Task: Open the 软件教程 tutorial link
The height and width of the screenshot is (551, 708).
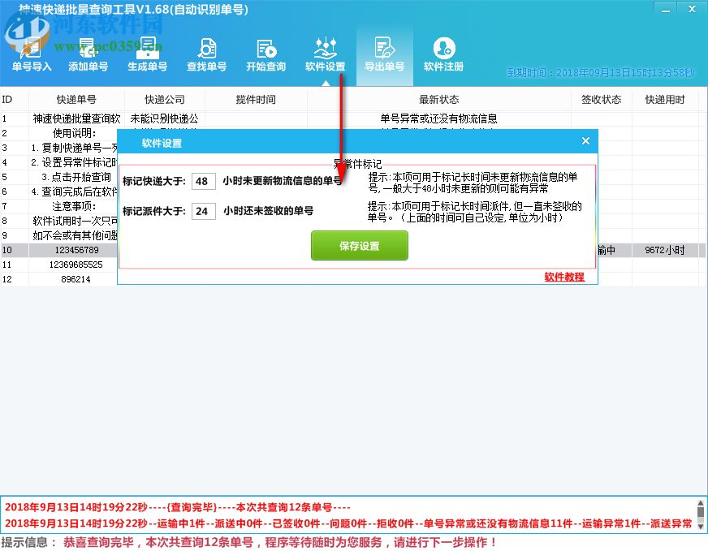Action: point(567,278)
